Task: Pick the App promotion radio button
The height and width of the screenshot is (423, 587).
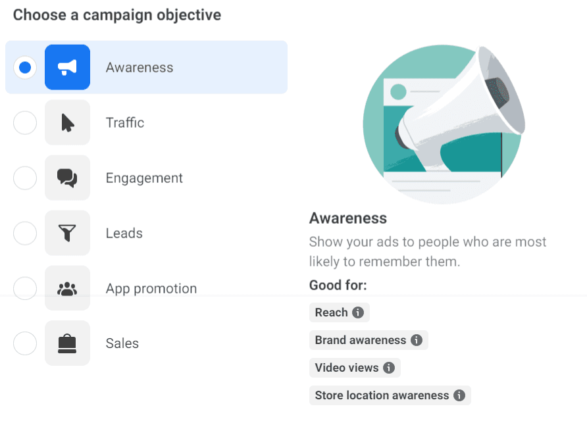Action: click(x=25, y=288)
